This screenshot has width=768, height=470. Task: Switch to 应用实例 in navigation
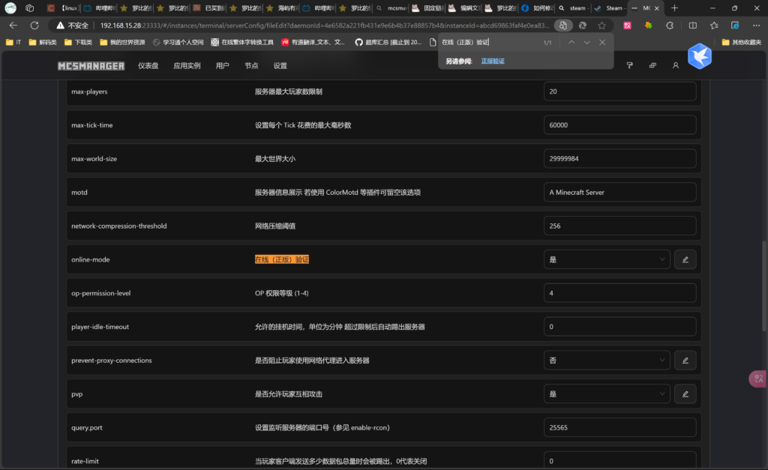coord(187,66)
